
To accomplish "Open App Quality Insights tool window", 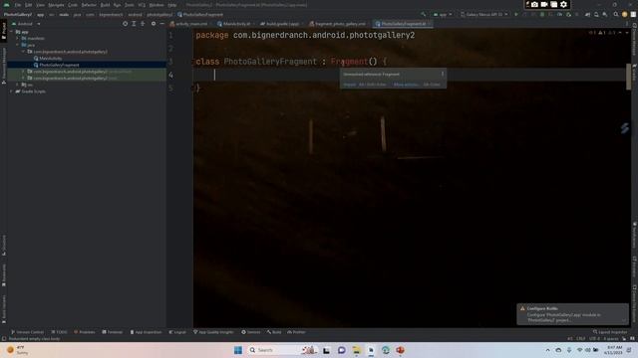I will tap(213, 332).
